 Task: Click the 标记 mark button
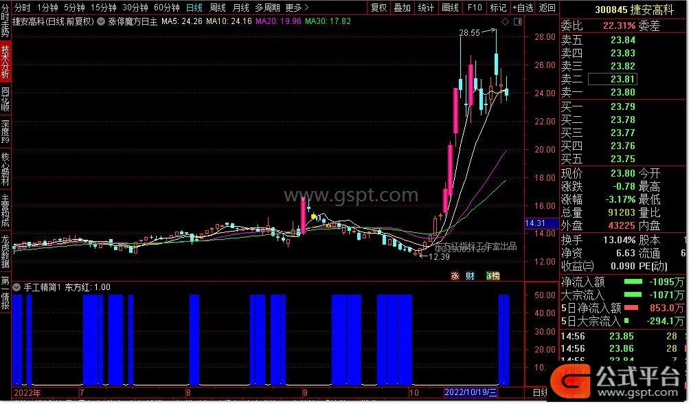pyautogui.click(x=499, y=8)
